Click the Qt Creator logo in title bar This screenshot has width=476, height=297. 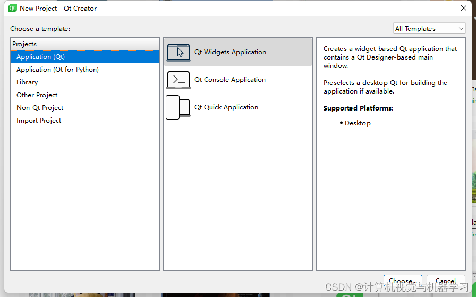point(13,8)
